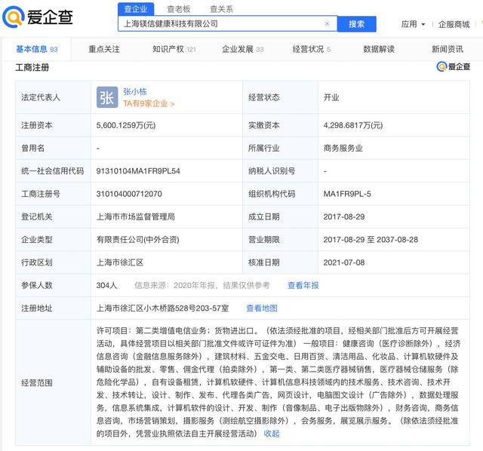Screen dimensions: 483x451
Task: Open the 知识产权 tab
Action: tap(174, 49)
